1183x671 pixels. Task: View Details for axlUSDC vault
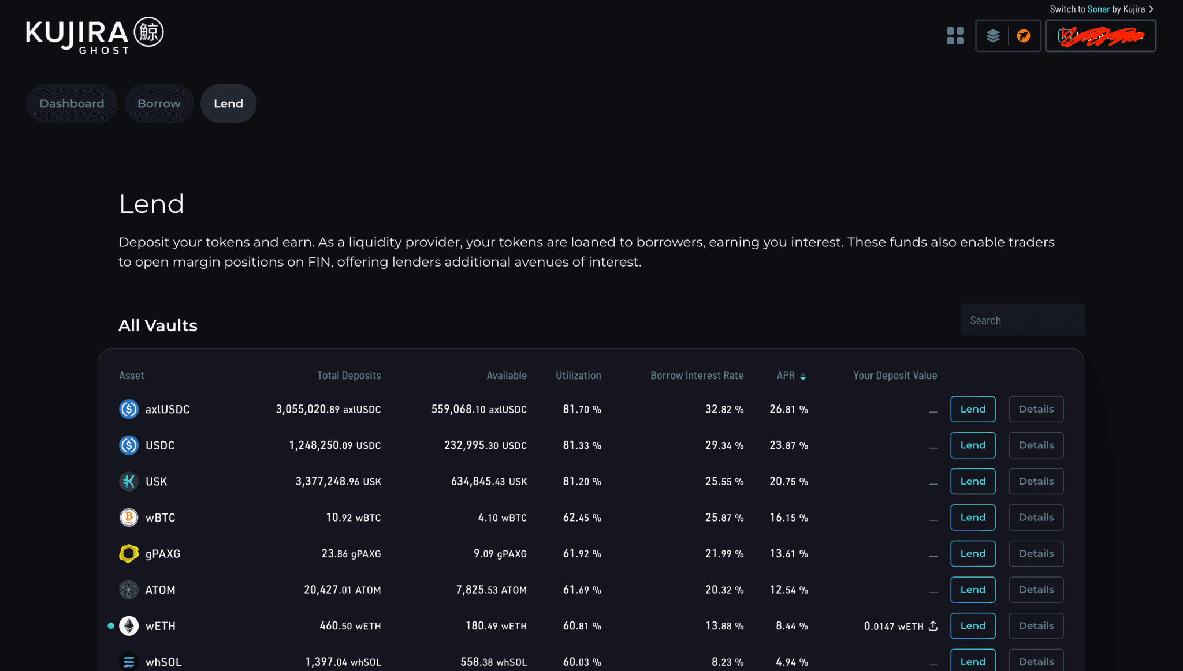pos(1036,409)
